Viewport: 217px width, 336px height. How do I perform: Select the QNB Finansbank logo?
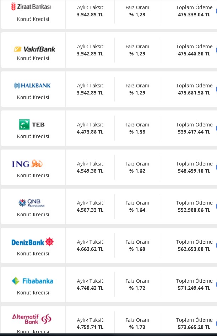tap(32, 202)
